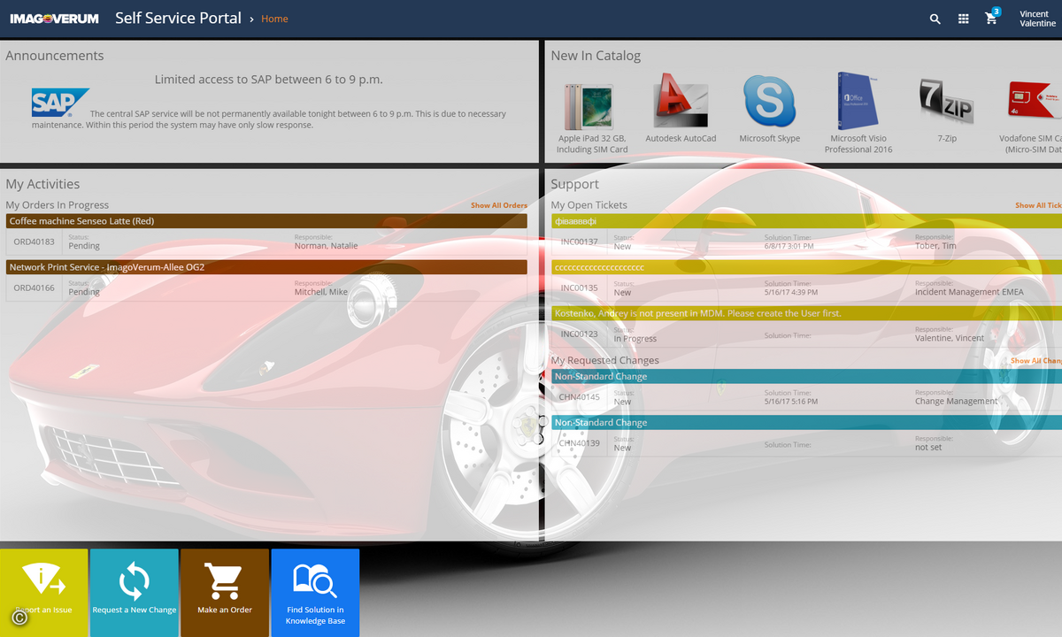Open Apple iPad 32 GB catalog item
The image size is (1062, 637).
(592, 113)
